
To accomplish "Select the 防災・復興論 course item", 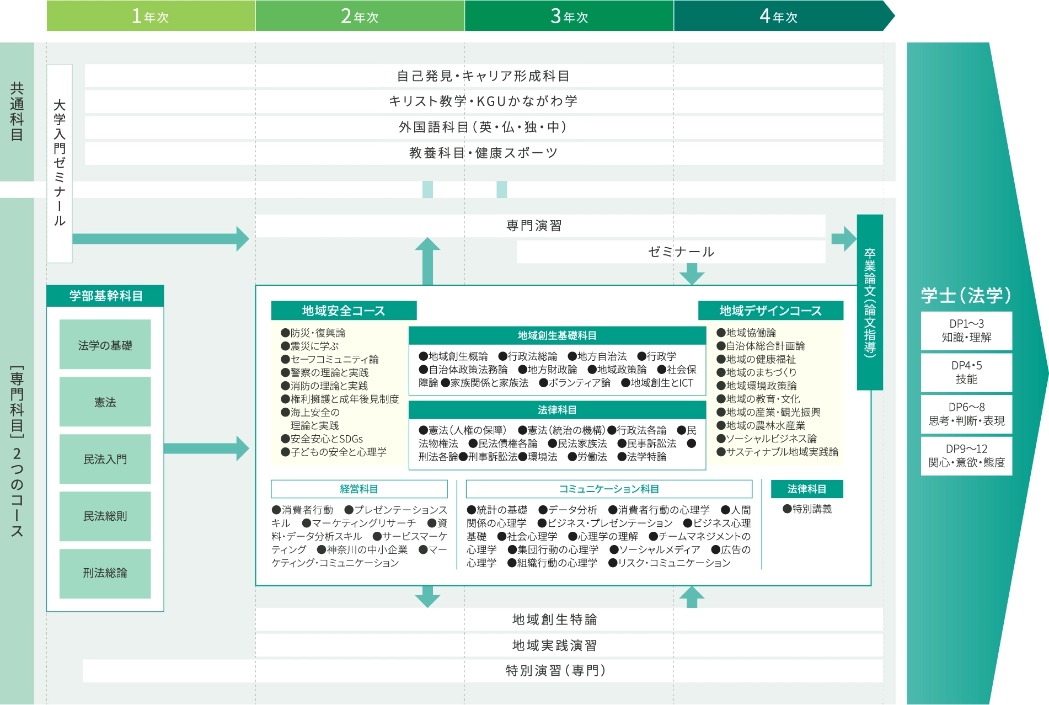I will (313, 333).
